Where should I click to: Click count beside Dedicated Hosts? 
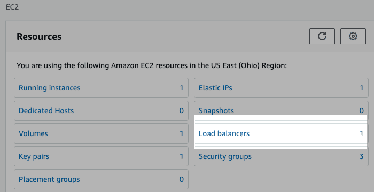182,111
